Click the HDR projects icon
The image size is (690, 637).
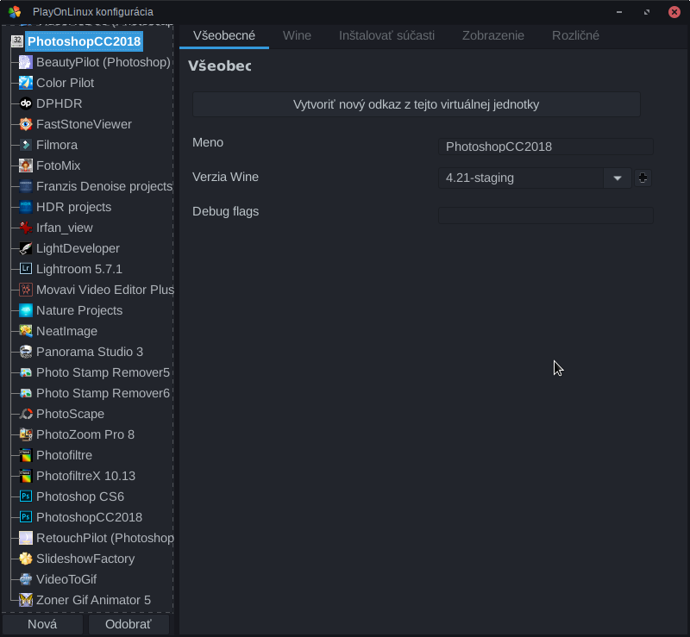point(26,207)
